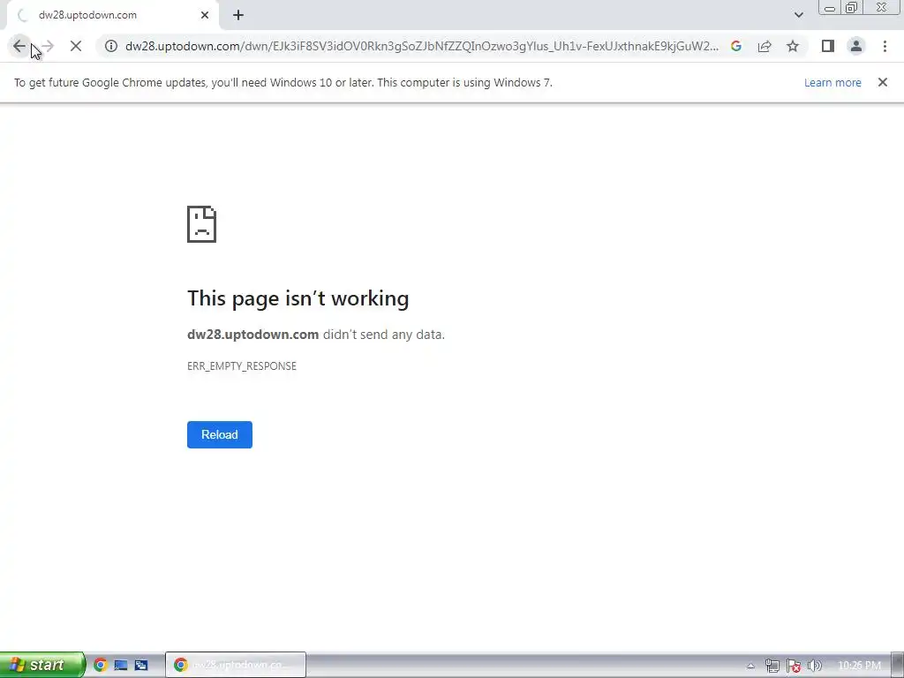Open the third quick launch icon
This screenshot has height=678, width=904.
141,665
